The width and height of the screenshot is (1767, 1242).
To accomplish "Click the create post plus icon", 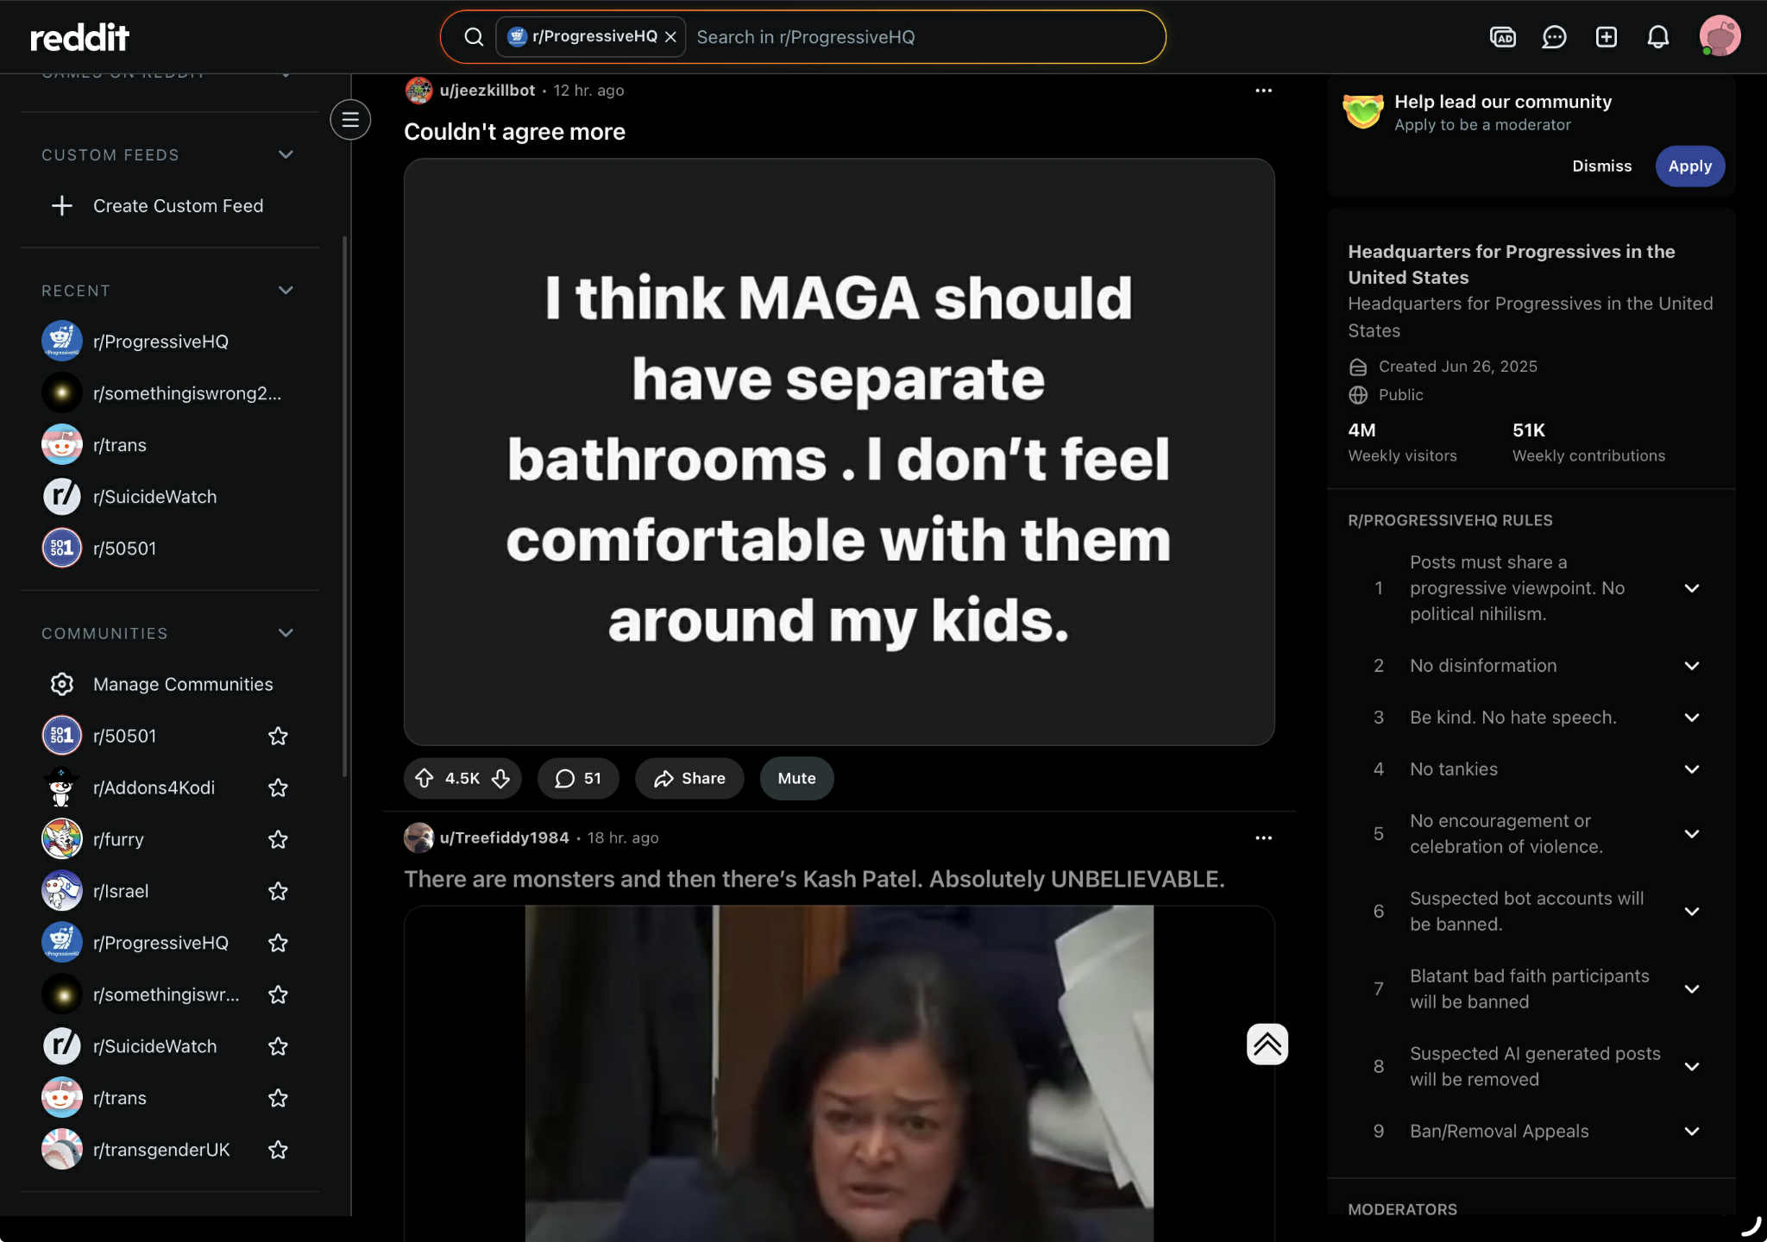I will [1606, 37].
